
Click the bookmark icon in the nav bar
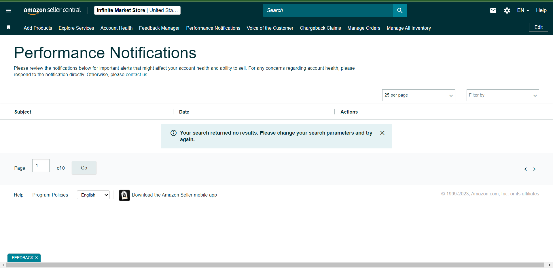point(9,27)
